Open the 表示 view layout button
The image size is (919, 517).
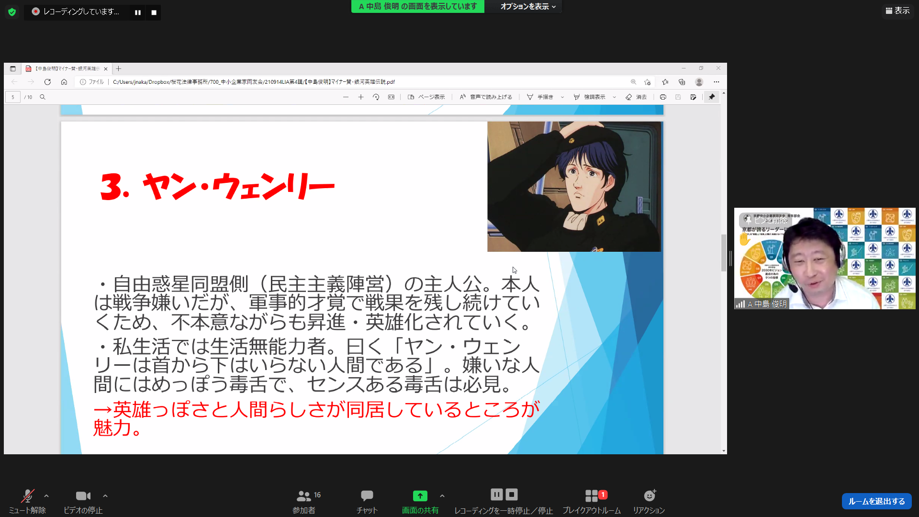click(897, 11)
